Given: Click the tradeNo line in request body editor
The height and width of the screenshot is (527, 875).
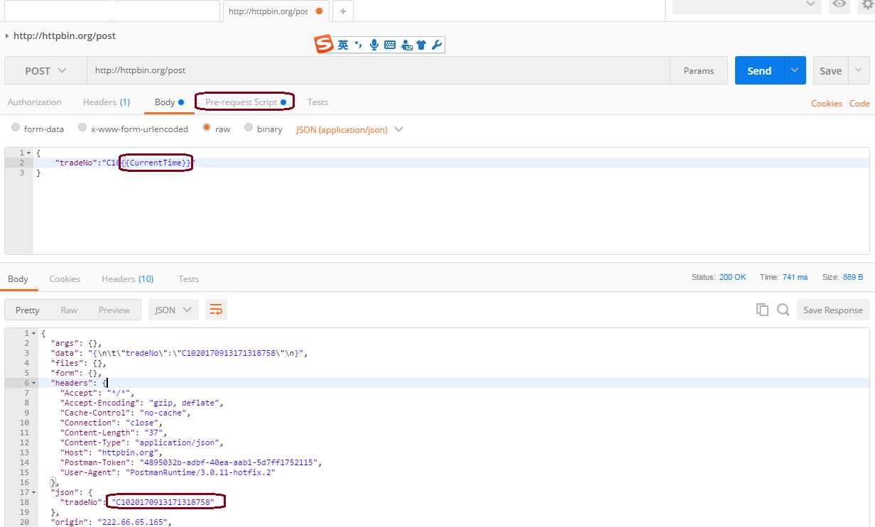Looking at the screenshot, I should tap(451, 163).
